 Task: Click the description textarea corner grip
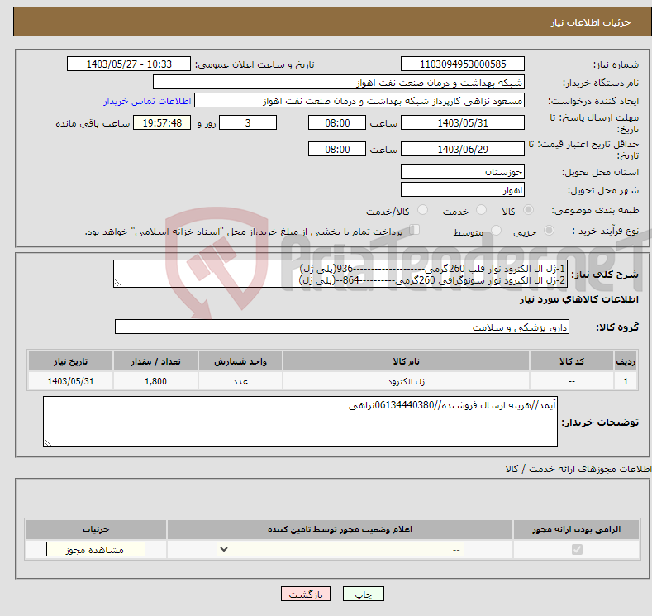click(x=118, y=283)
